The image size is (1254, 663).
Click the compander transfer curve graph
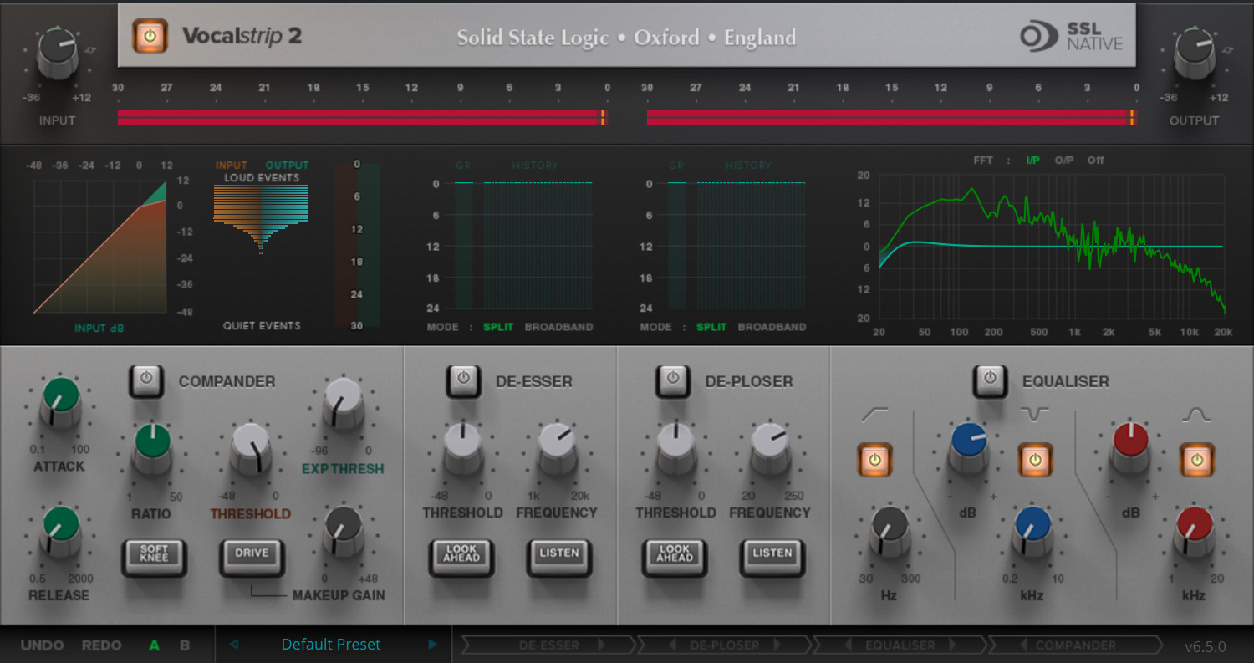pos(100,247)
